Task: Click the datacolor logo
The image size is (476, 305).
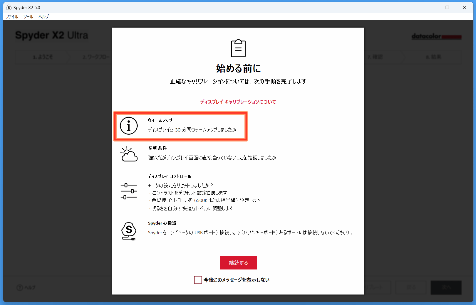Action: click(436, 36)
